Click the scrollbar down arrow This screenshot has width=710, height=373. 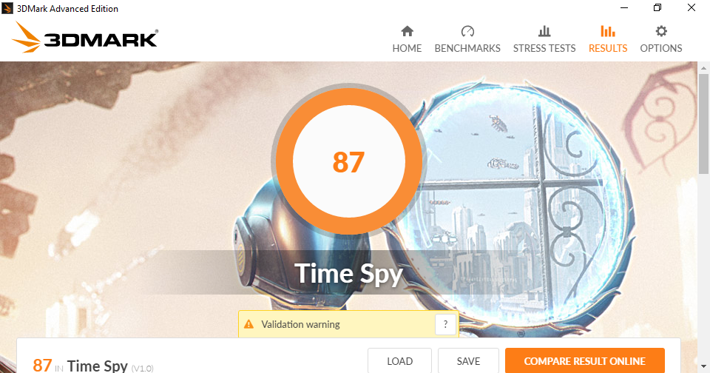[x=703, y=366]
